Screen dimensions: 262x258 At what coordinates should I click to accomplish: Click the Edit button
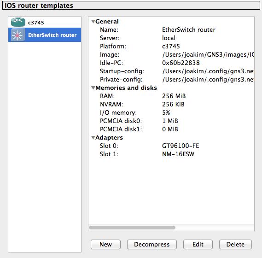tap(198, 244)
